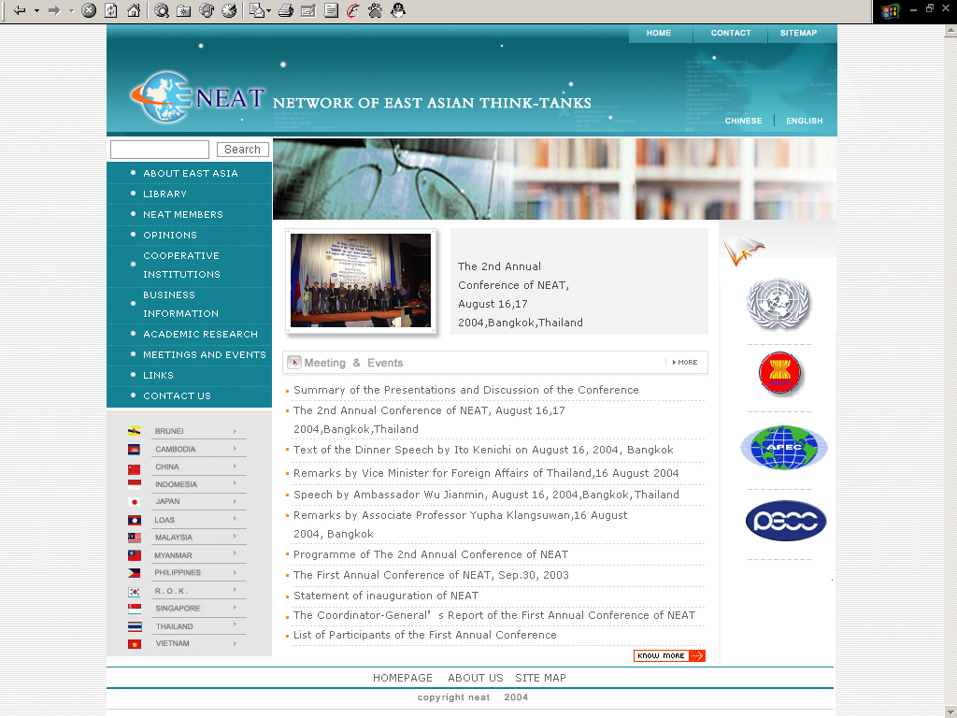Focus the site search text field
Image resolution: width=957 pixels, height=718 pixels.
click(160, 150)
